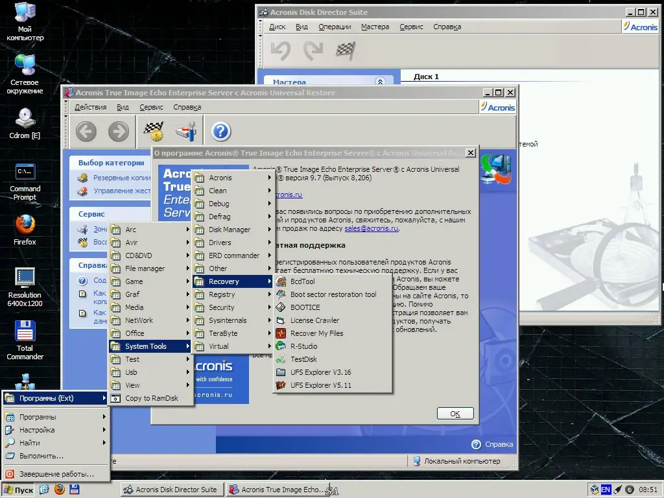Open BcdTool from Recovery submenu
664x498 pixels.
pyautogui.click(x=333, y=281)
